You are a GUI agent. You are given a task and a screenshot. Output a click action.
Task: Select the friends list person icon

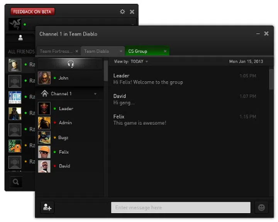(x=20, y=38)
